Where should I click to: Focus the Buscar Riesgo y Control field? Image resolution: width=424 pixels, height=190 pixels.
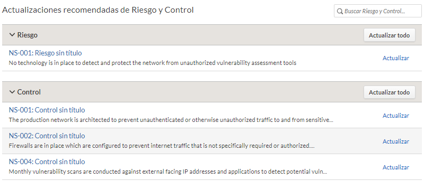[x=378, y=11]
